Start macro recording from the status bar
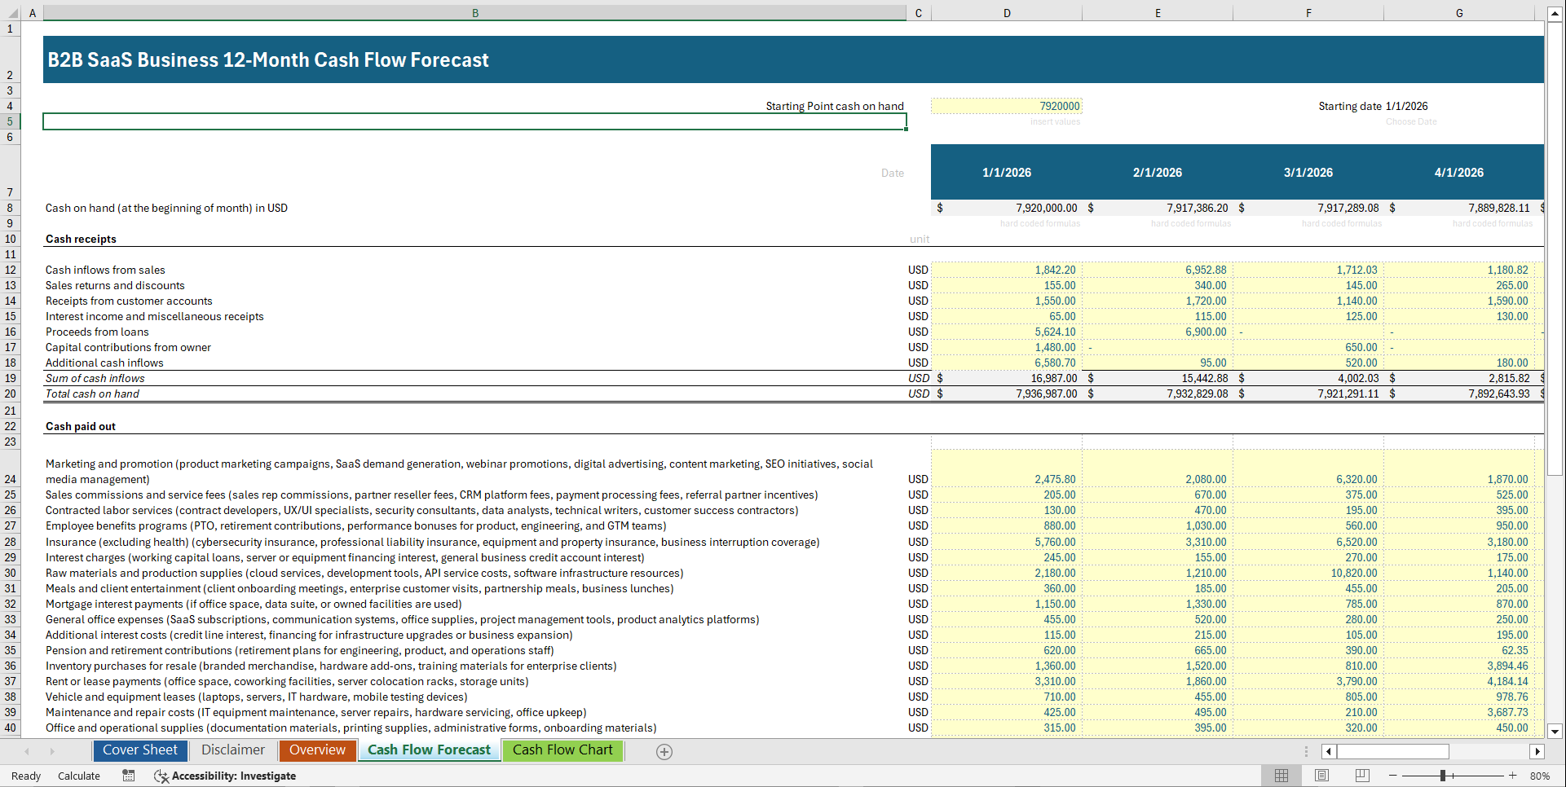 click(128, 776)
